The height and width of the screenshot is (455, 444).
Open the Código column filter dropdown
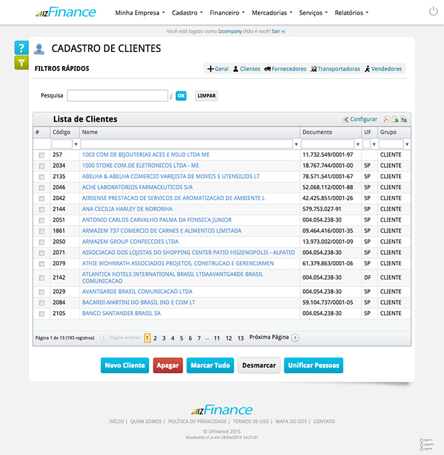pos(75,144)
